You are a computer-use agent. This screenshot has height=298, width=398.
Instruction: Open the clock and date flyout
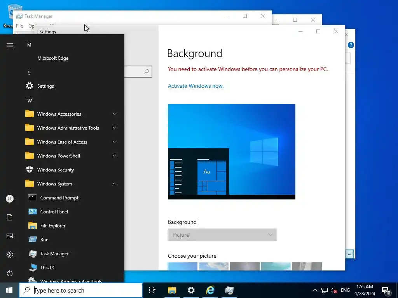(365, 290)
